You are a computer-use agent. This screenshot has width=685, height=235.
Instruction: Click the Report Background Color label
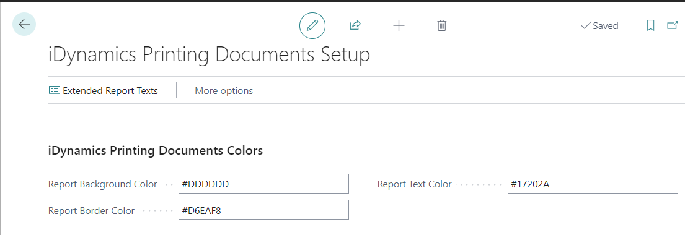(x=103, y=184)
